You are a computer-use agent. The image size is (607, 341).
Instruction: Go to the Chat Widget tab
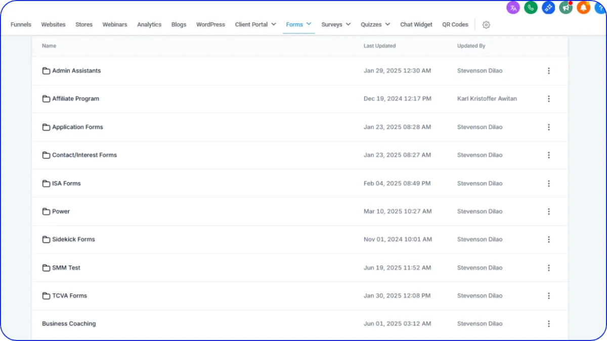coord(416,24)
